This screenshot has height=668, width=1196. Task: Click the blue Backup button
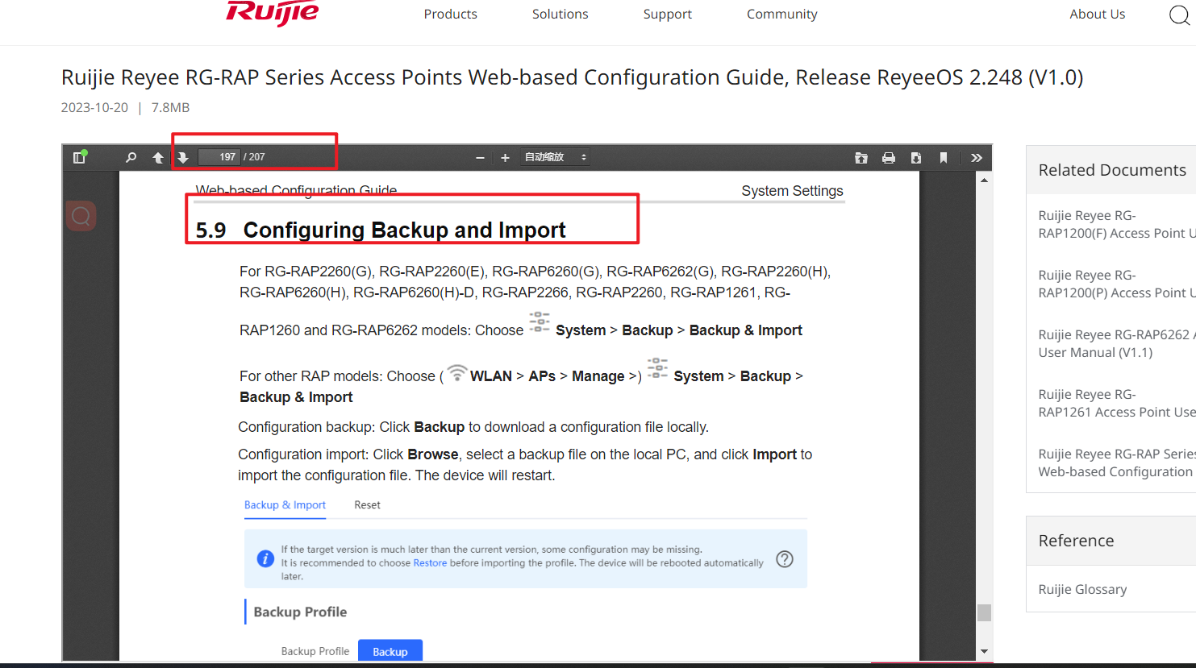point(390,651)
